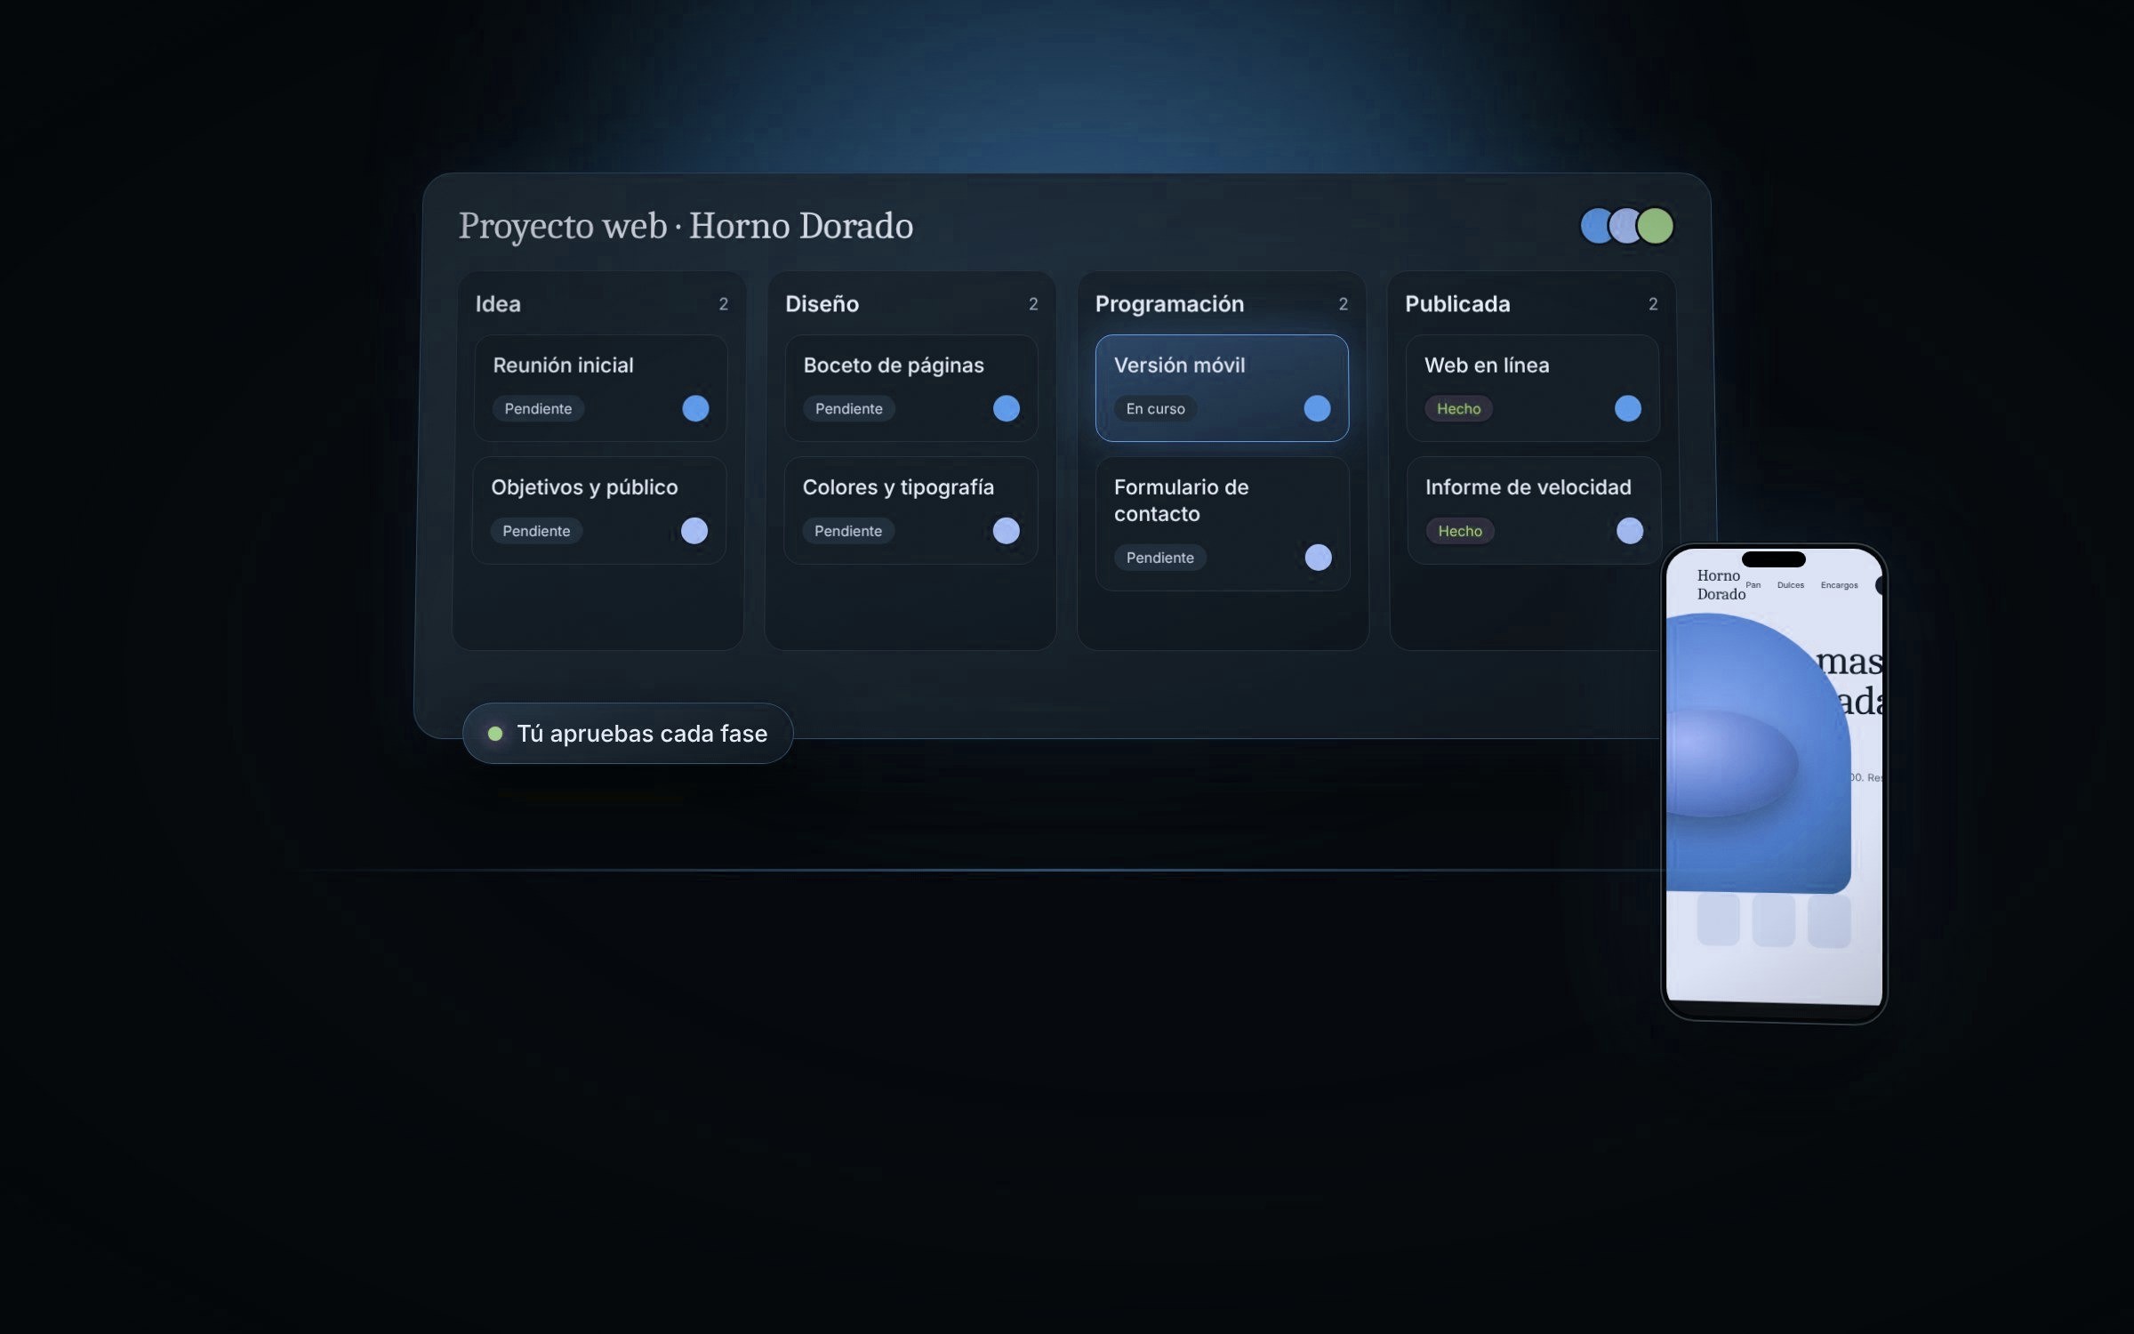Open the highlighted Versión móvil card
Image resolution: width=2134 pixels, height=1334 pixels.
tap(1222, 388)
